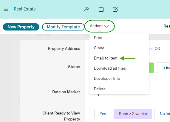This screenshot has width=170, height=122.
Task: Open the calendar icon
Action: (101, 9)
